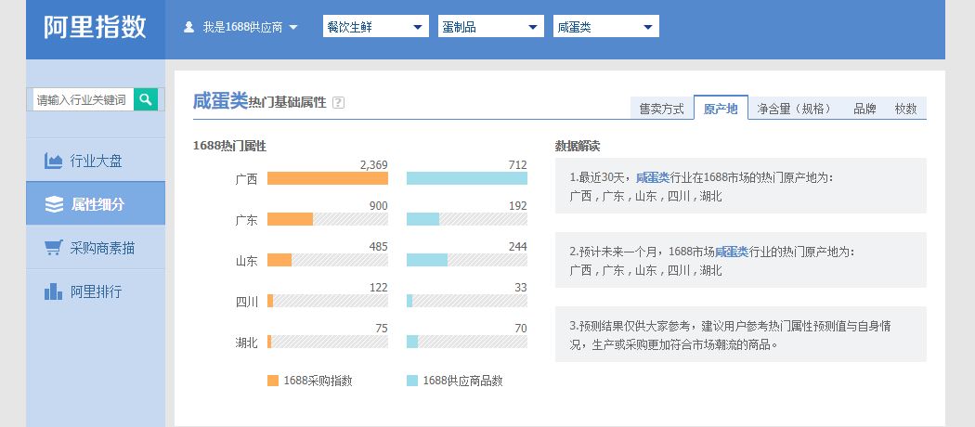Viewport: 975px width, 427px height.
Task: Select 属性细分 in the sidebar
Action: pyautogui.click(x=96, y=204)
